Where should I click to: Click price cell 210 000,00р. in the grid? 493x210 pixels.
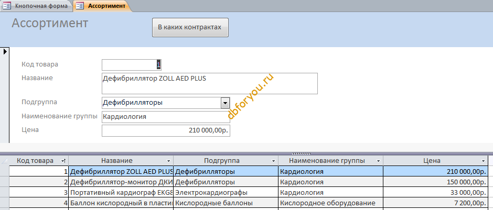coord(436,171)
